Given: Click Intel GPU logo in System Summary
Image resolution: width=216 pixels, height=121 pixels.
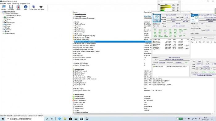Looking at the screenshot, I should point(195,18).
